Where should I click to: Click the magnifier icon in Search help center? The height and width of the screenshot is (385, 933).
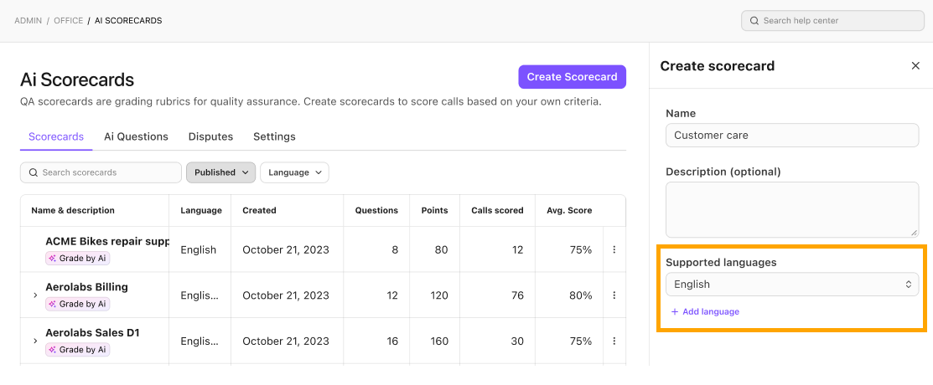pos(754,21)
